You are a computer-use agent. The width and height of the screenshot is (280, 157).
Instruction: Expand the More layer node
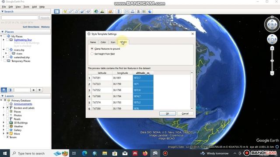point(3,133)
